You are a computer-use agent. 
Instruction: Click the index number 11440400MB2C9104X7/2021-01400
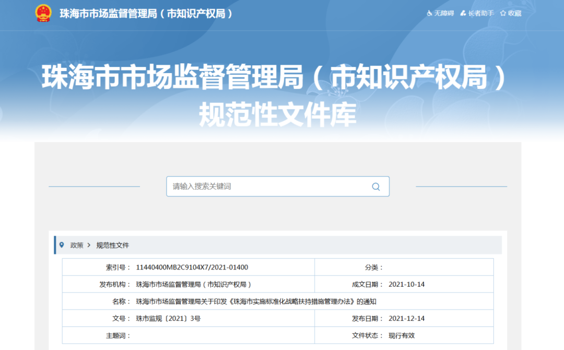192,267
